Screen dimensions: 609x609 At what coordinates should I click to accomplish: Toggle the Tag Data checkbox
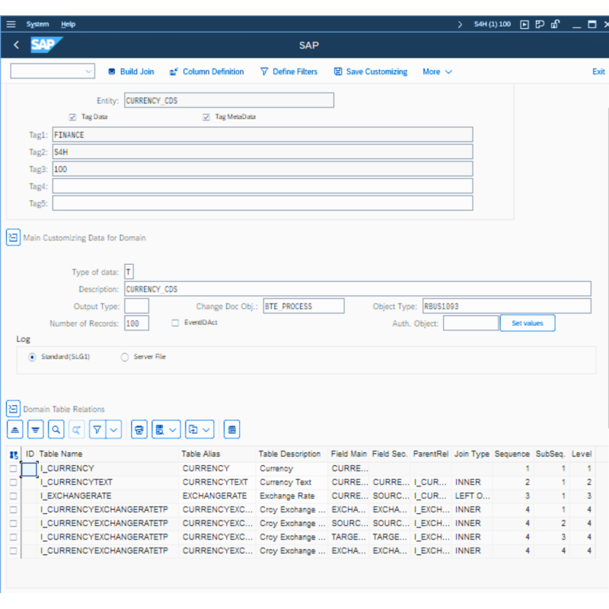click(72, 117)
